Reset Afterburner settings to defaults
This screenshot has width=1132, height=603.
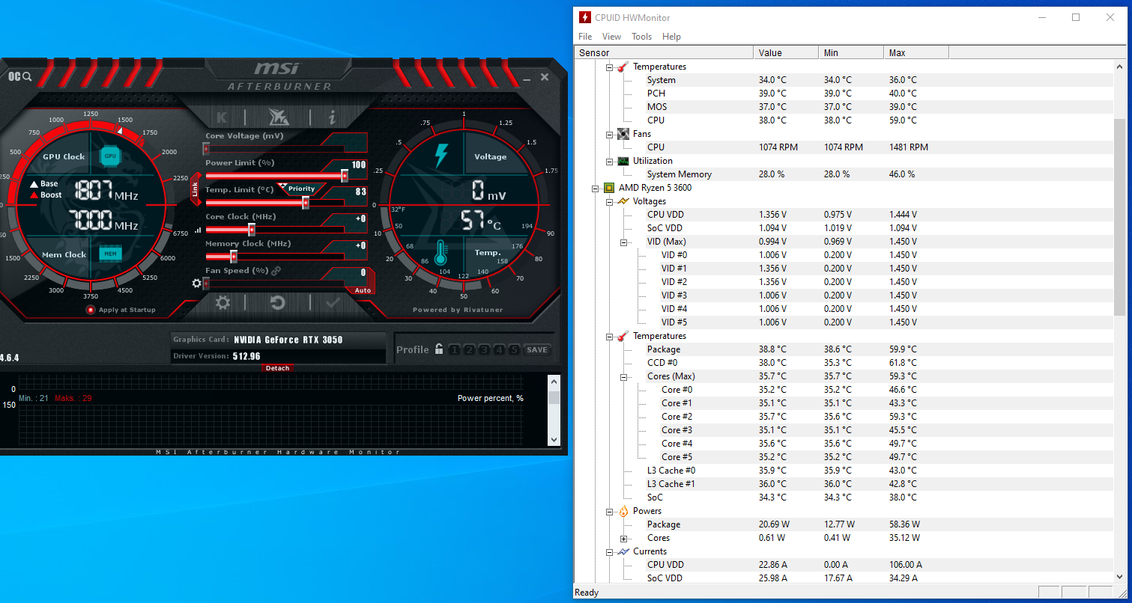coord(278,303)
